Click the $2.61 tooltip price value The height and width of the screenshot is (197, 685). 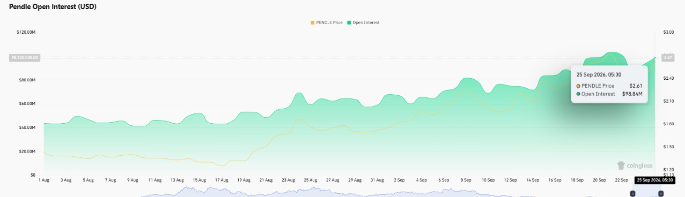click(636, 86)
